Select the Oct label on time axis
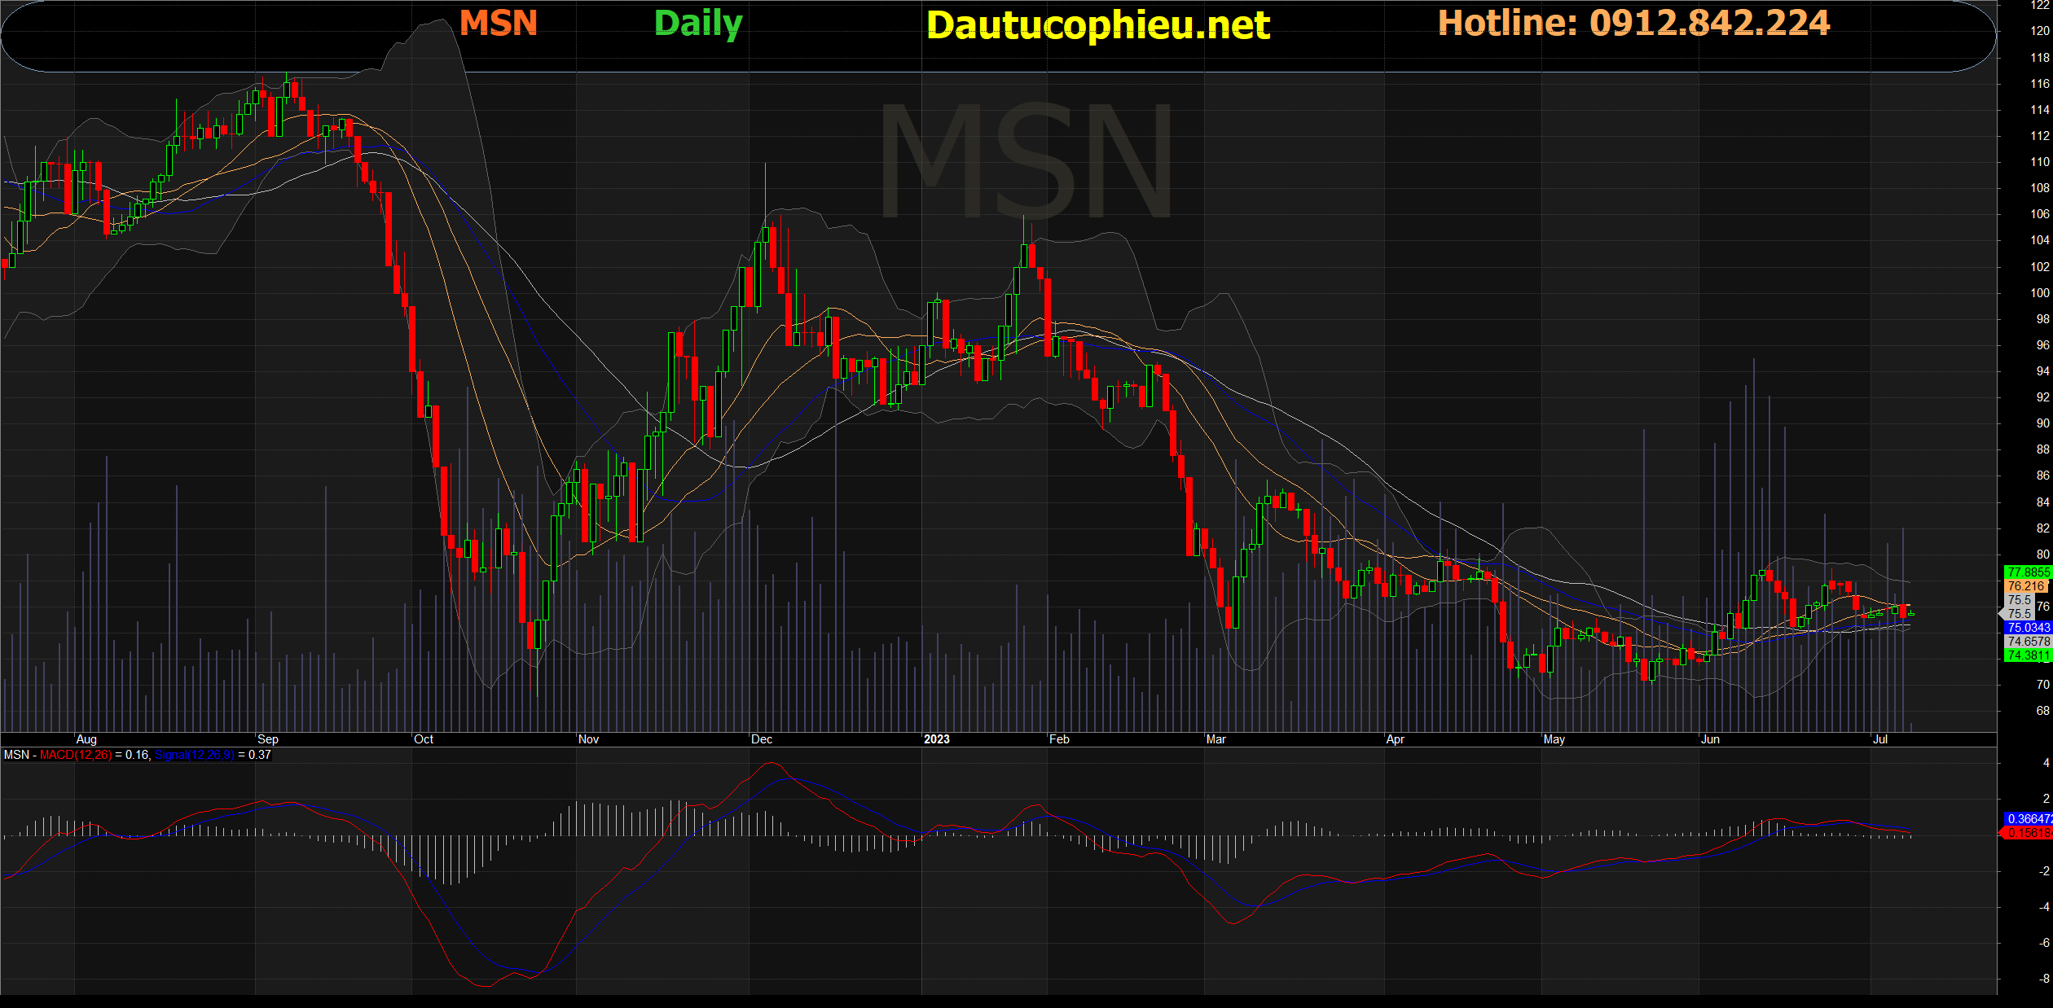Screen dimensions: 2053x1008 click(424, 739)
